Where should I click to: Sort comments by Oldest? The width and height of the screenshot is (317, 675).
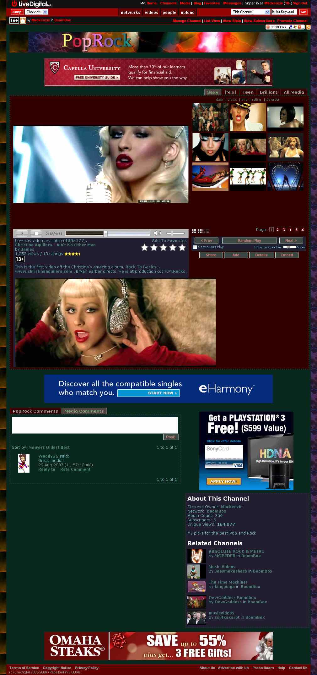(x=52, y=447)
